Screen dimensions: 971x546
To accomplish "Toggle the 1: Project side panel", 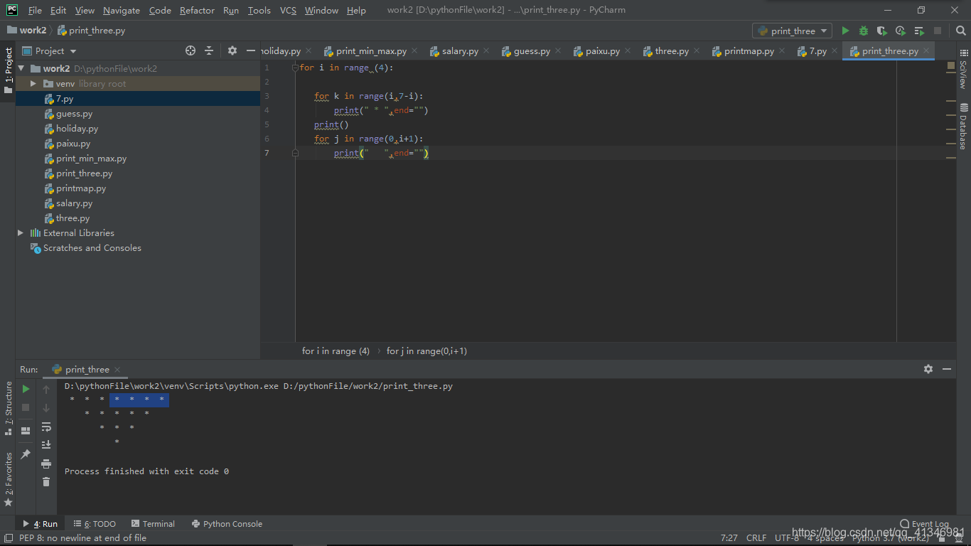I will [x=9, y=70].
